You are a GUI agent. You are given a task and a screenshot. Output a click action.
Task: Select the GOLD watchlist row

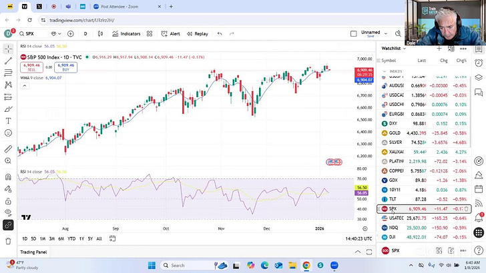(424, 133)
